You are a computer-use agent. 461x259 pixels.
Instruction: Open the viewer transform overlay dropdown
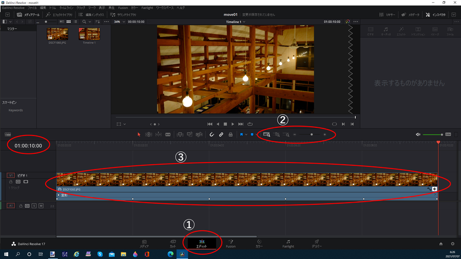click(x=125, y=124)
